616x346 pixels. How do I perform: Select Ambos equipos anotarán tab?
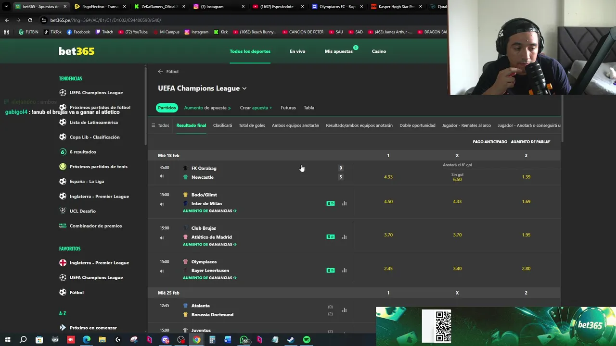coord(295,125)
